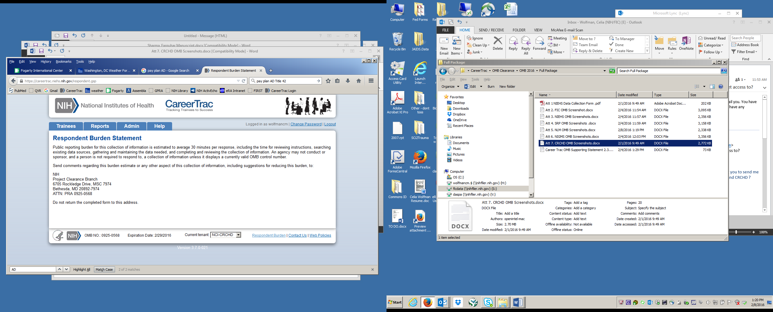Viewport: 773px width, 312px height.
Task: Open the Reports tab in CareerTrac
Action: [x=100, y=126]
